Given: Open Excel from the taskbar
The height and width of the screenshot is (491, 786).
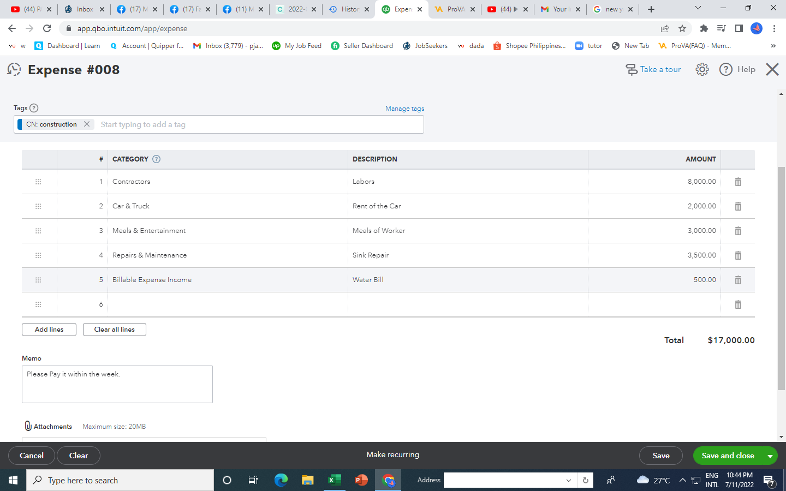Looking at the screenshot, I should pyautogui.click(x=334, y=480).
